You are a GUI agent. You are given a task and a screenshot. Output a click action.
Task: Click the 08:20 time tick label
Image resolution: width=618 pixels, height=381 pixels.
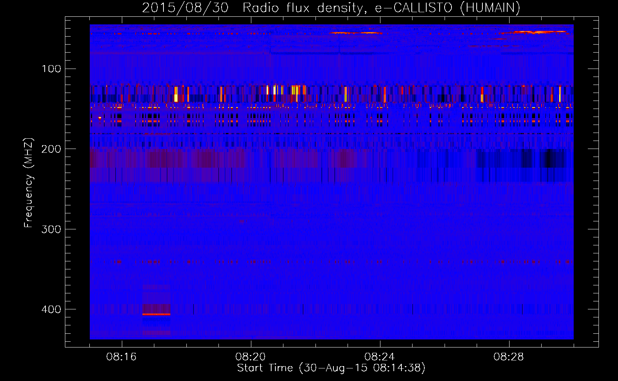251,357
